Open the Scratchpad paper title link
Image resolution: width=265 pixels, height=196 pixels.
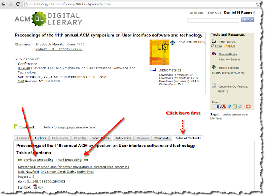click(x=74, y=167)
